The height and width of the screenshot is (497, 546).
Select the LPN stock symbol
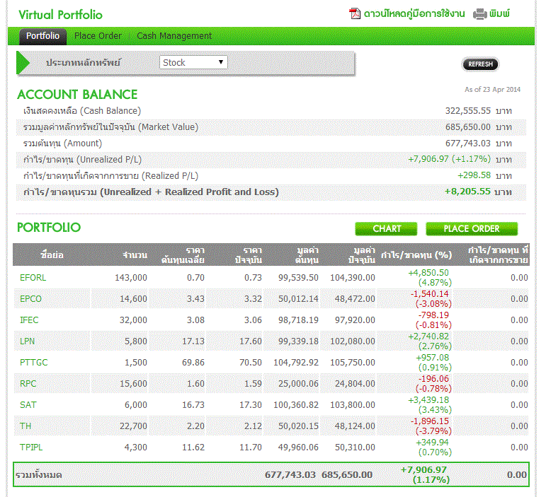click(28, 341)
